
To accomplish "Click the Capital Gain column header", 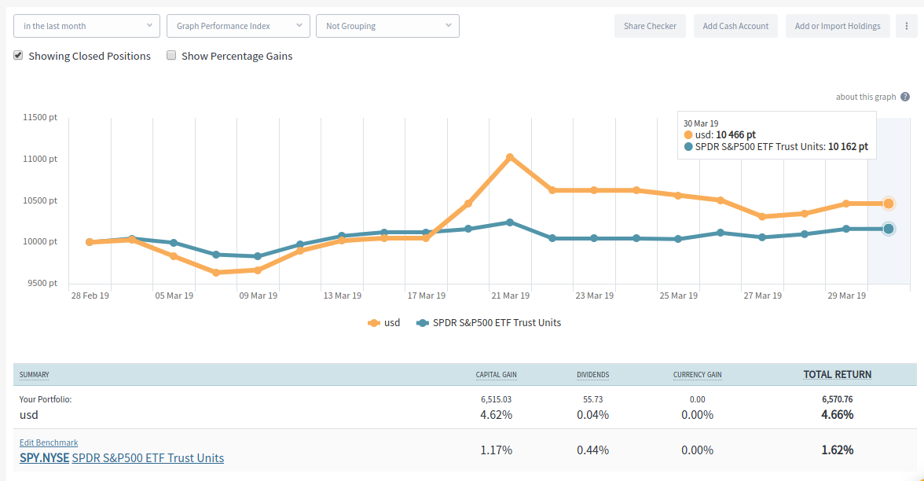I will pyautogui.click(x=496, y=375).
